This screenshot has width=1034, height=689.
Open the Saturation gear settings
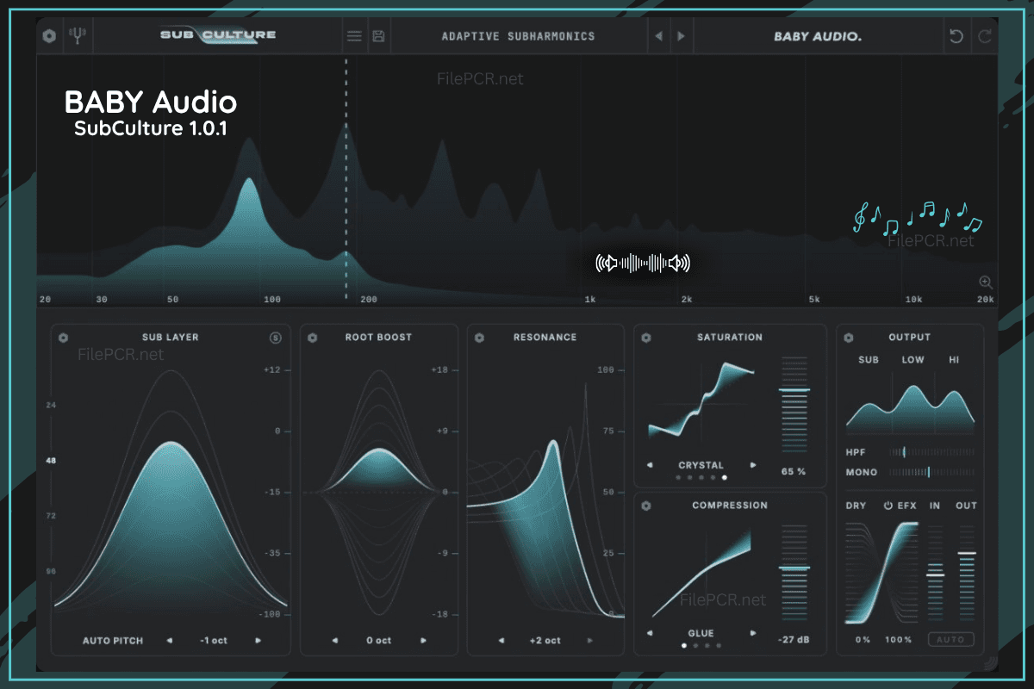(x=646, y=338)
